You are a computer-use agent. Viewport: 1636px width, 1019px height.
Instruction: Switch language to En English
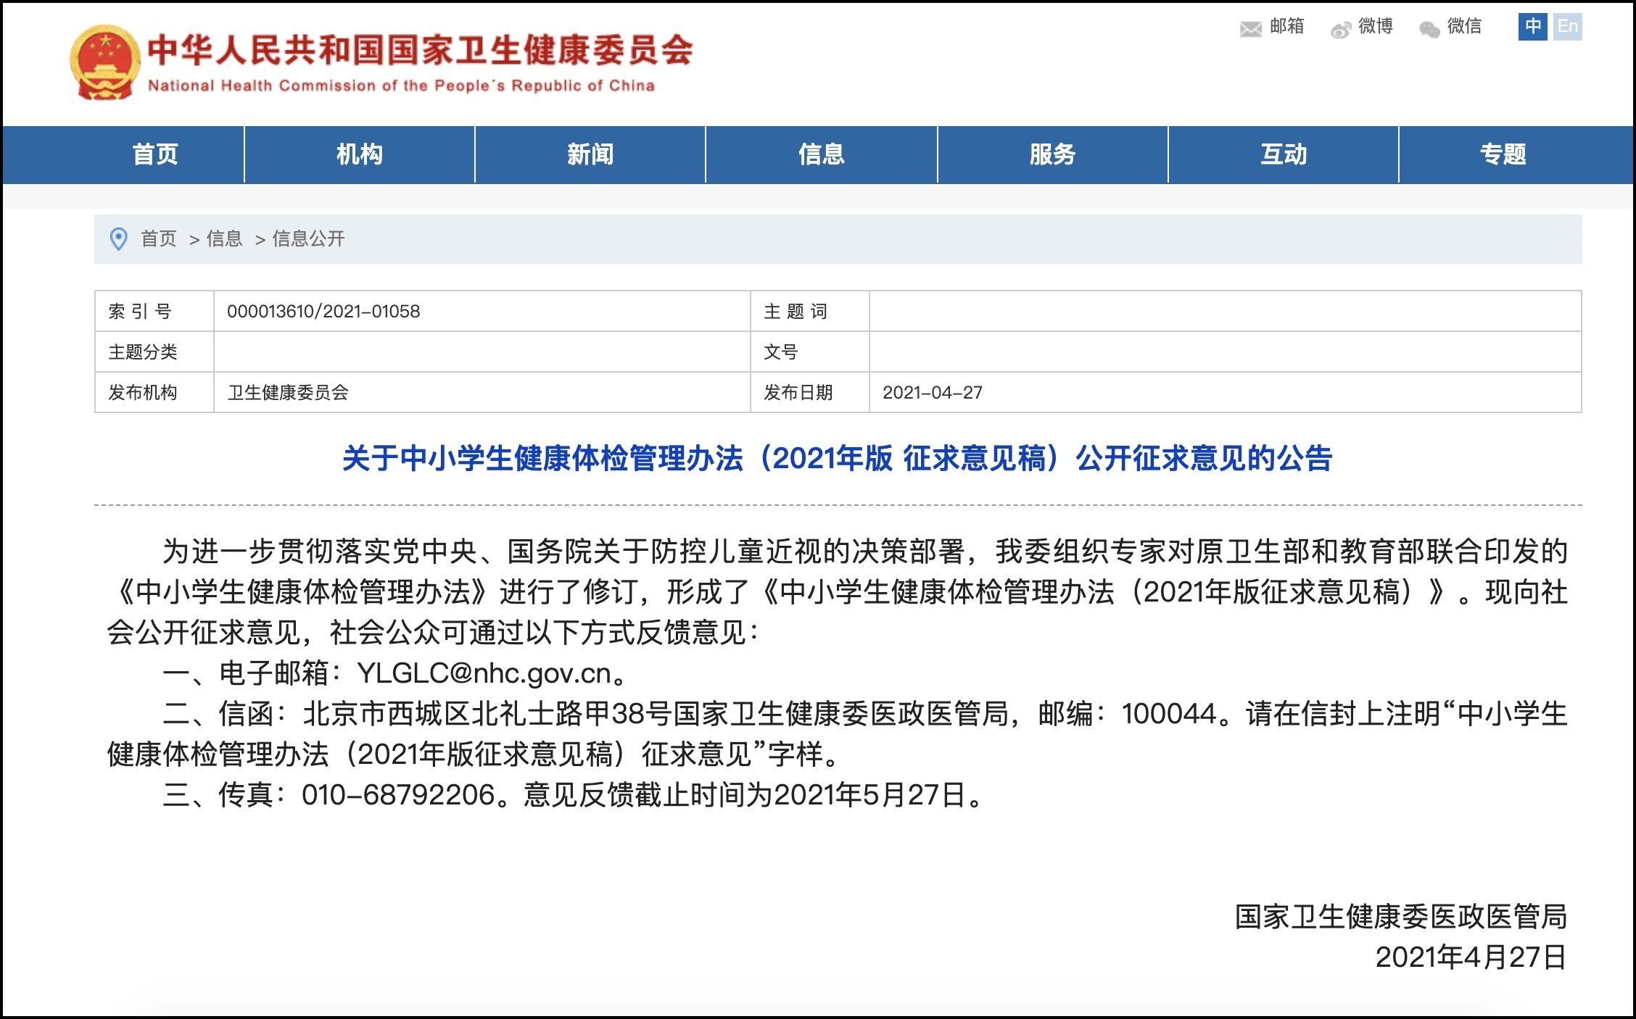1567,27
